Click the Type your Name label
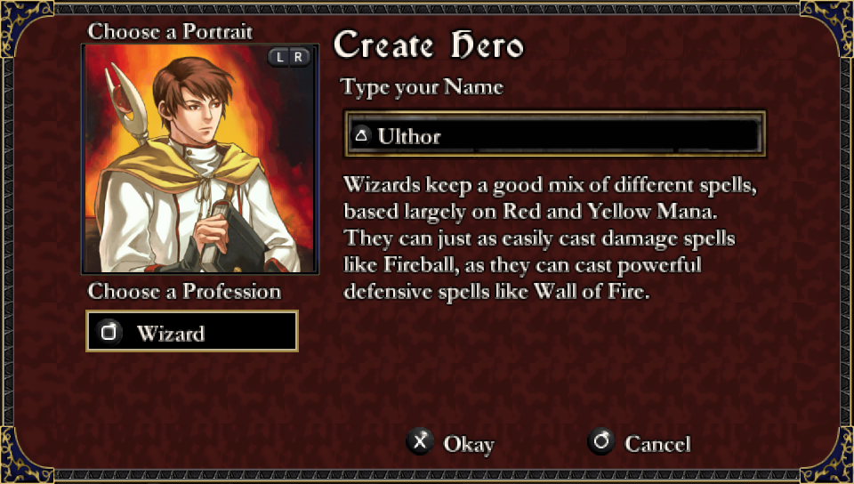Viewport: 854px width, 484px height. [422, 88]
